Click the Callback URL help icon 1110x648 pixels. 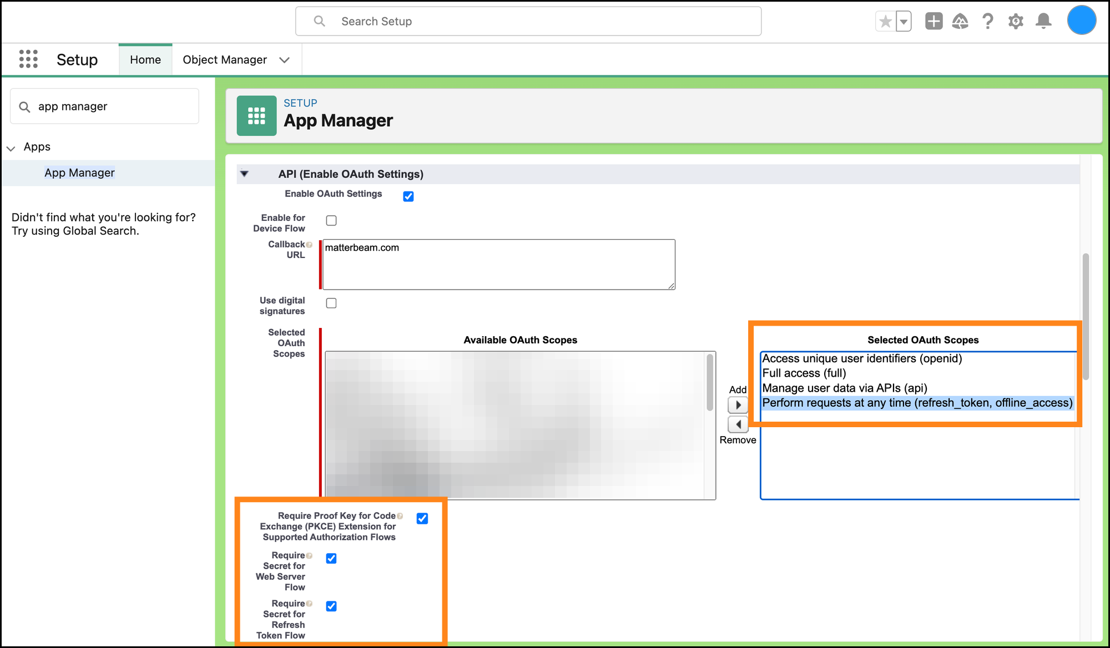[309, 245]
